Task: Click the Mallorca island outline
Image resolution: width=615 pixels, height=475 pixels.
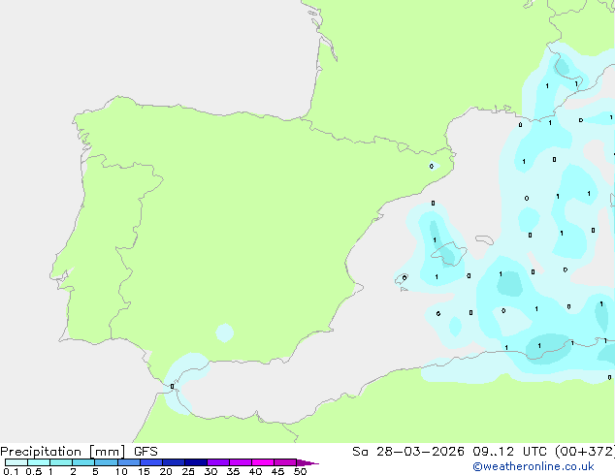Action: pyautogui.click(x=449, y=254)
